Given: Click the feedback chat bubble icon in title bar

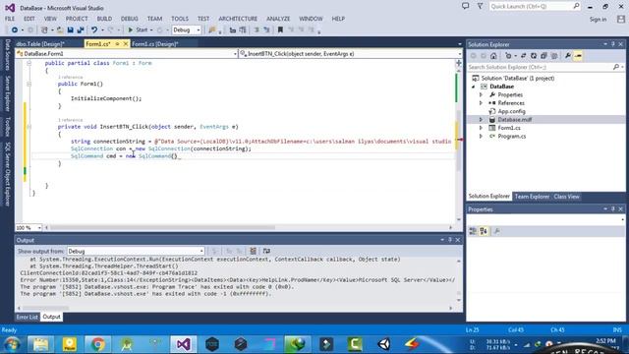Looking at the screenshot, I should (465, 6).
